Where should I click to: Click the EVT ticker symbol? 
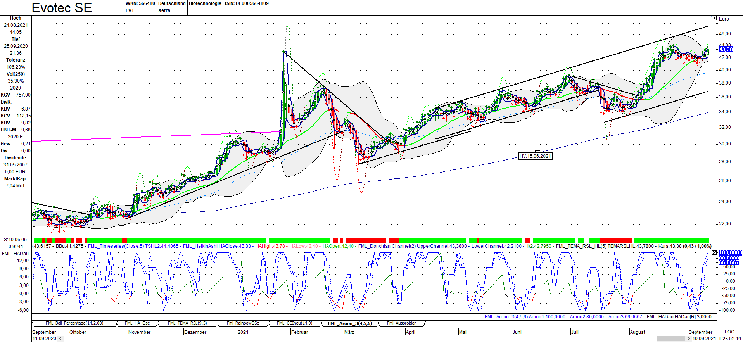(130, 10)
